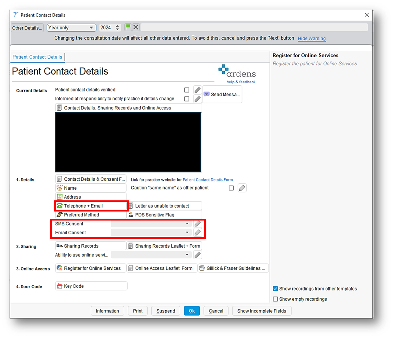Click Hide Warning link
The image size is (393, 338).
click(312, 38)
